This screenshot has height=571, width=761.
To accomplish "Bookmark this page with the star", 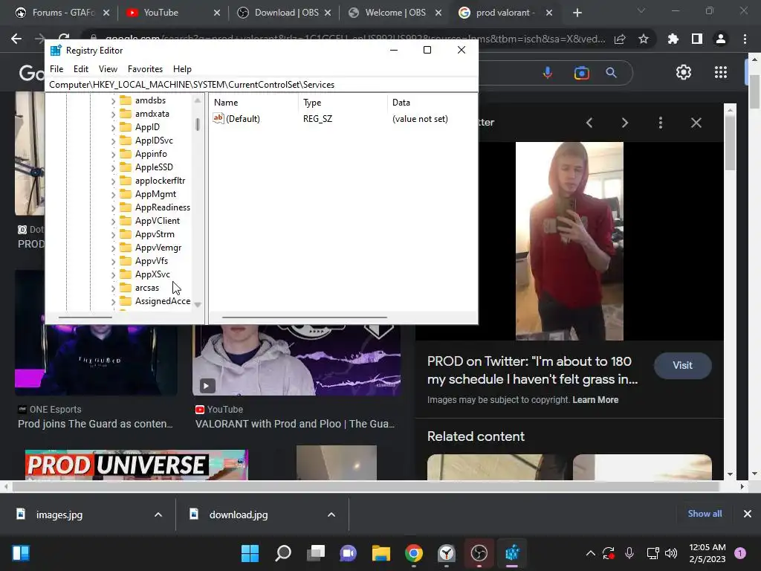I will click(x=644, y=39).
